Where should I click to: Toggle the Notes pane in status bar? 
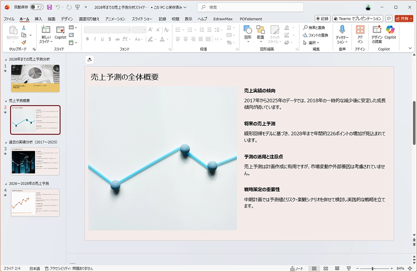(x=296, y=269)
